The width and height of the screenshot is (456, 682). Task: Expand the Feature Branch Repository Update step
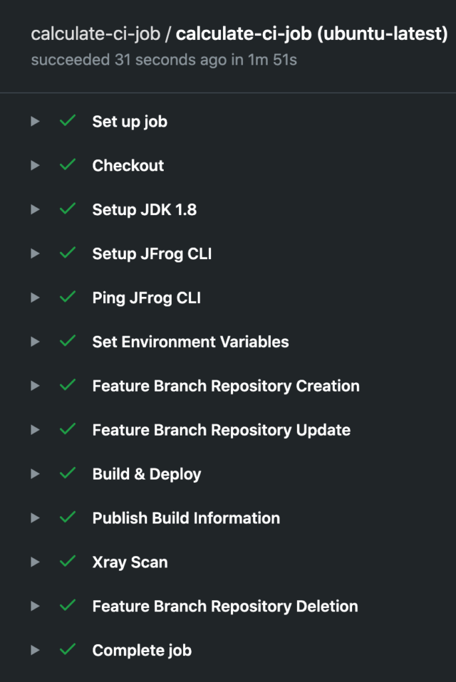(35, 430)
